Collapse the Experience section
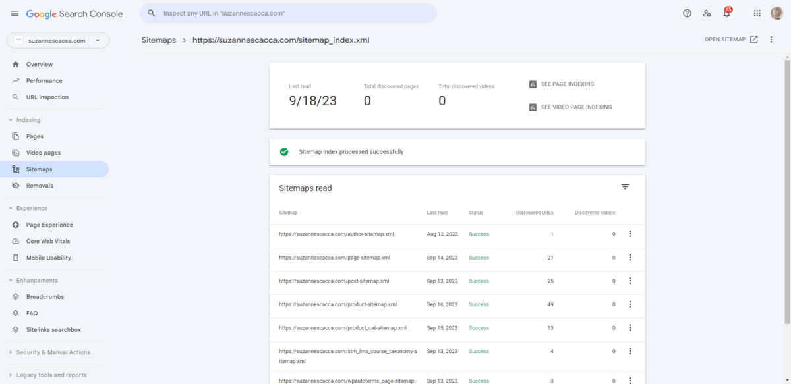Screen dimensions: 791x384 click(x=28, y=208)
